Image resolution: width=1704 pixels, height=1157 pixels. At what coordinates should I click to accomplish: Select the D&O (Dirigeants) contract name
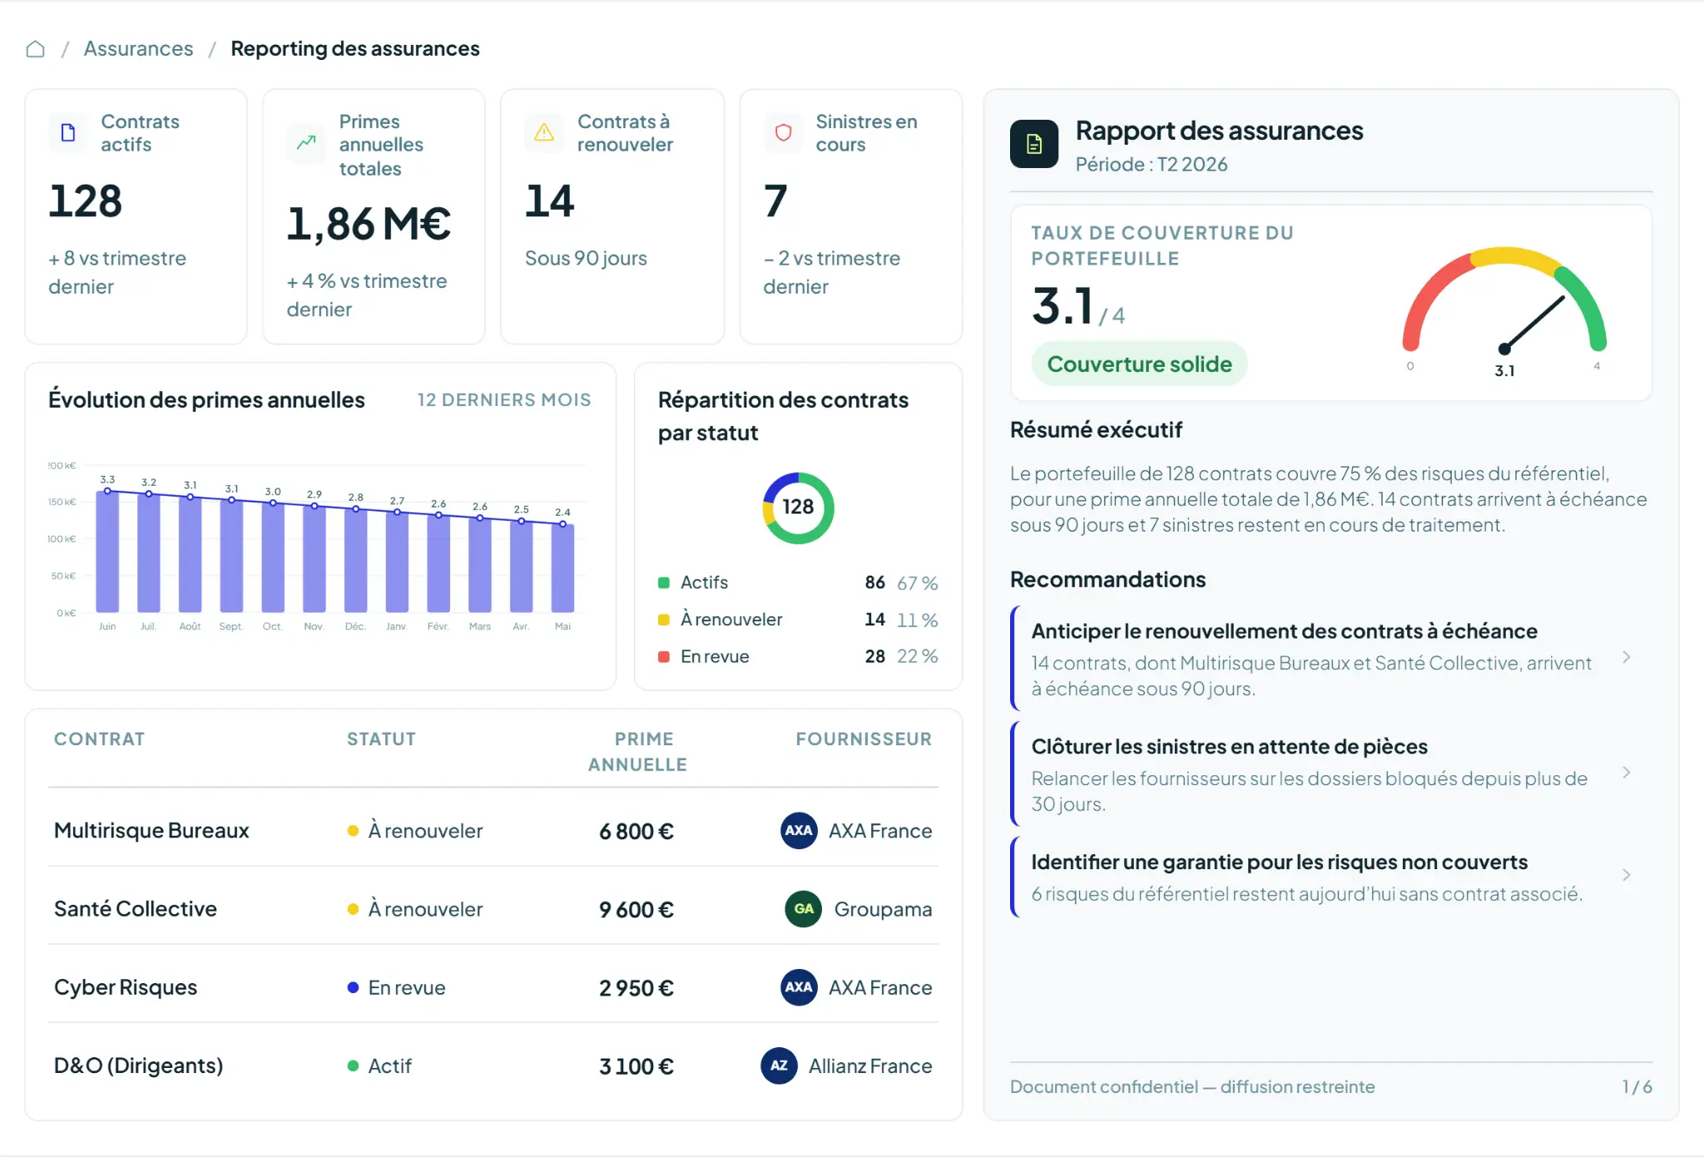click(x=139, y=1066)
